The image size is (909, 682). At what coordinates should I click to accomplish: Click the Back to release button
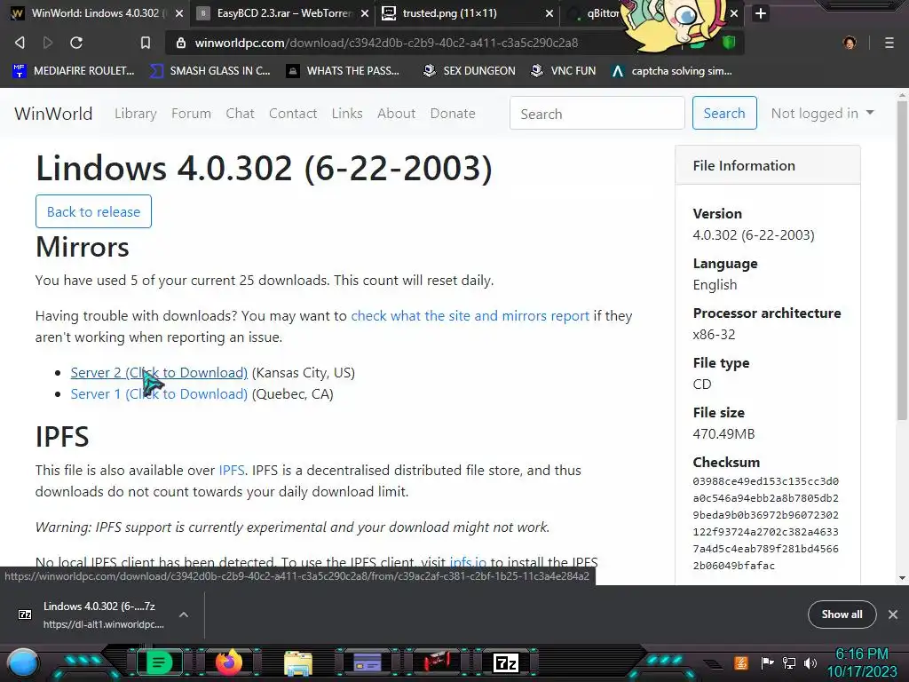93,211
